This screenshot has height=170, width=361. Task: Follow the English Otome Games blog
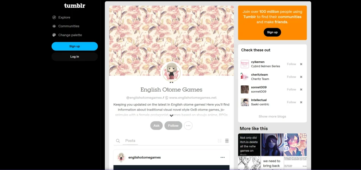point(173,126)
